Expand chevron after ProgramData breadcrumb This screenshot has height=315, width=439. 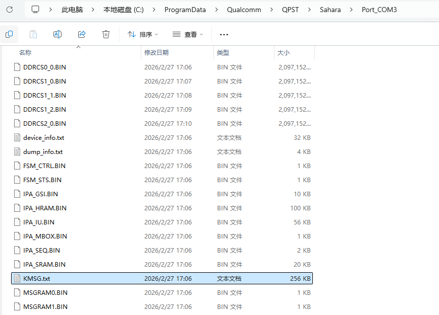(x=216, y=10)
